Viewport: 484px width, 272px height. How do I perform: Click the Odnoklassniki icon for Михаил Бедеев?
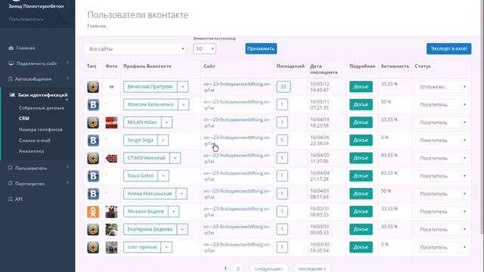(x=93, y=212)
